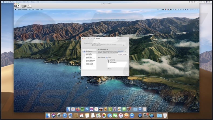Open Spotify in the remote dock

click(82, 109)
